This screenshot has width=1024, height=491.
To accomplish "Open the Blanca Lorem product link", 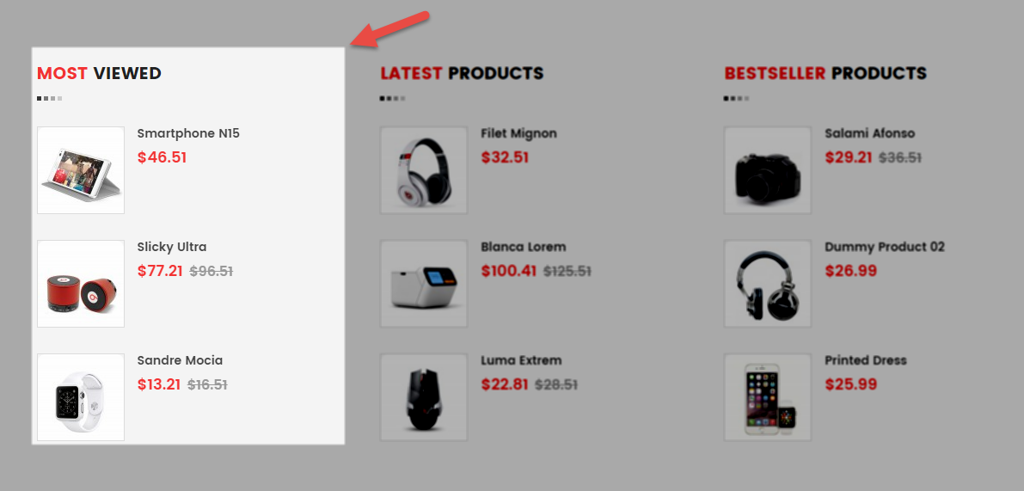I will 523,248.
